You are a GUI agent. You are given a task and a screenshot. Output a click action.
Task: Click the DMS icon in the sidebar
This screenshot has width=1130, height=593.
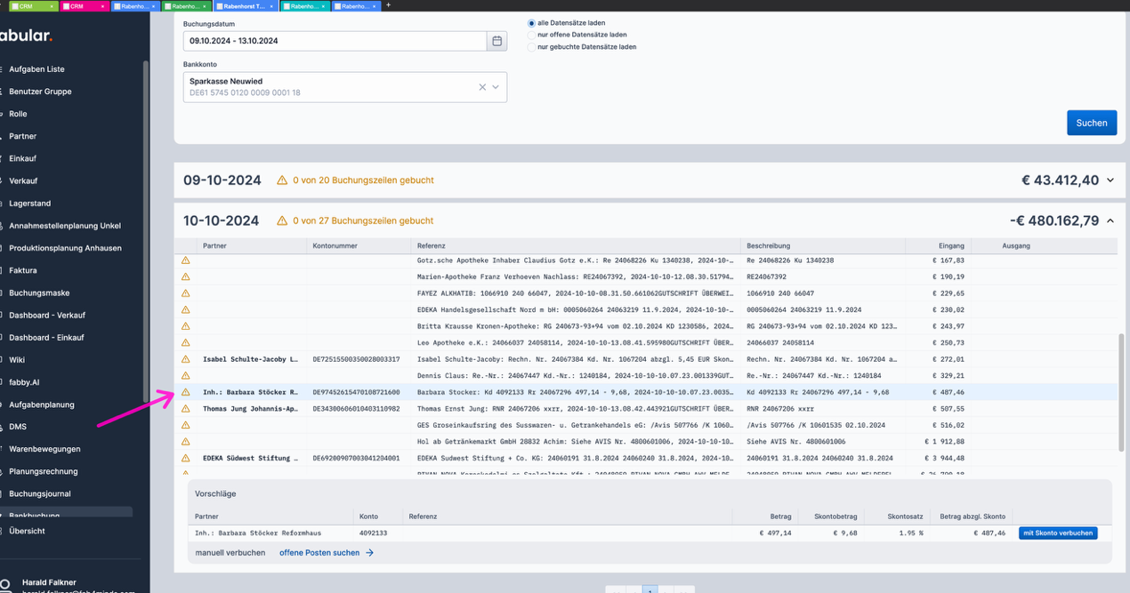pyautogui.click(x=4, y=426)
